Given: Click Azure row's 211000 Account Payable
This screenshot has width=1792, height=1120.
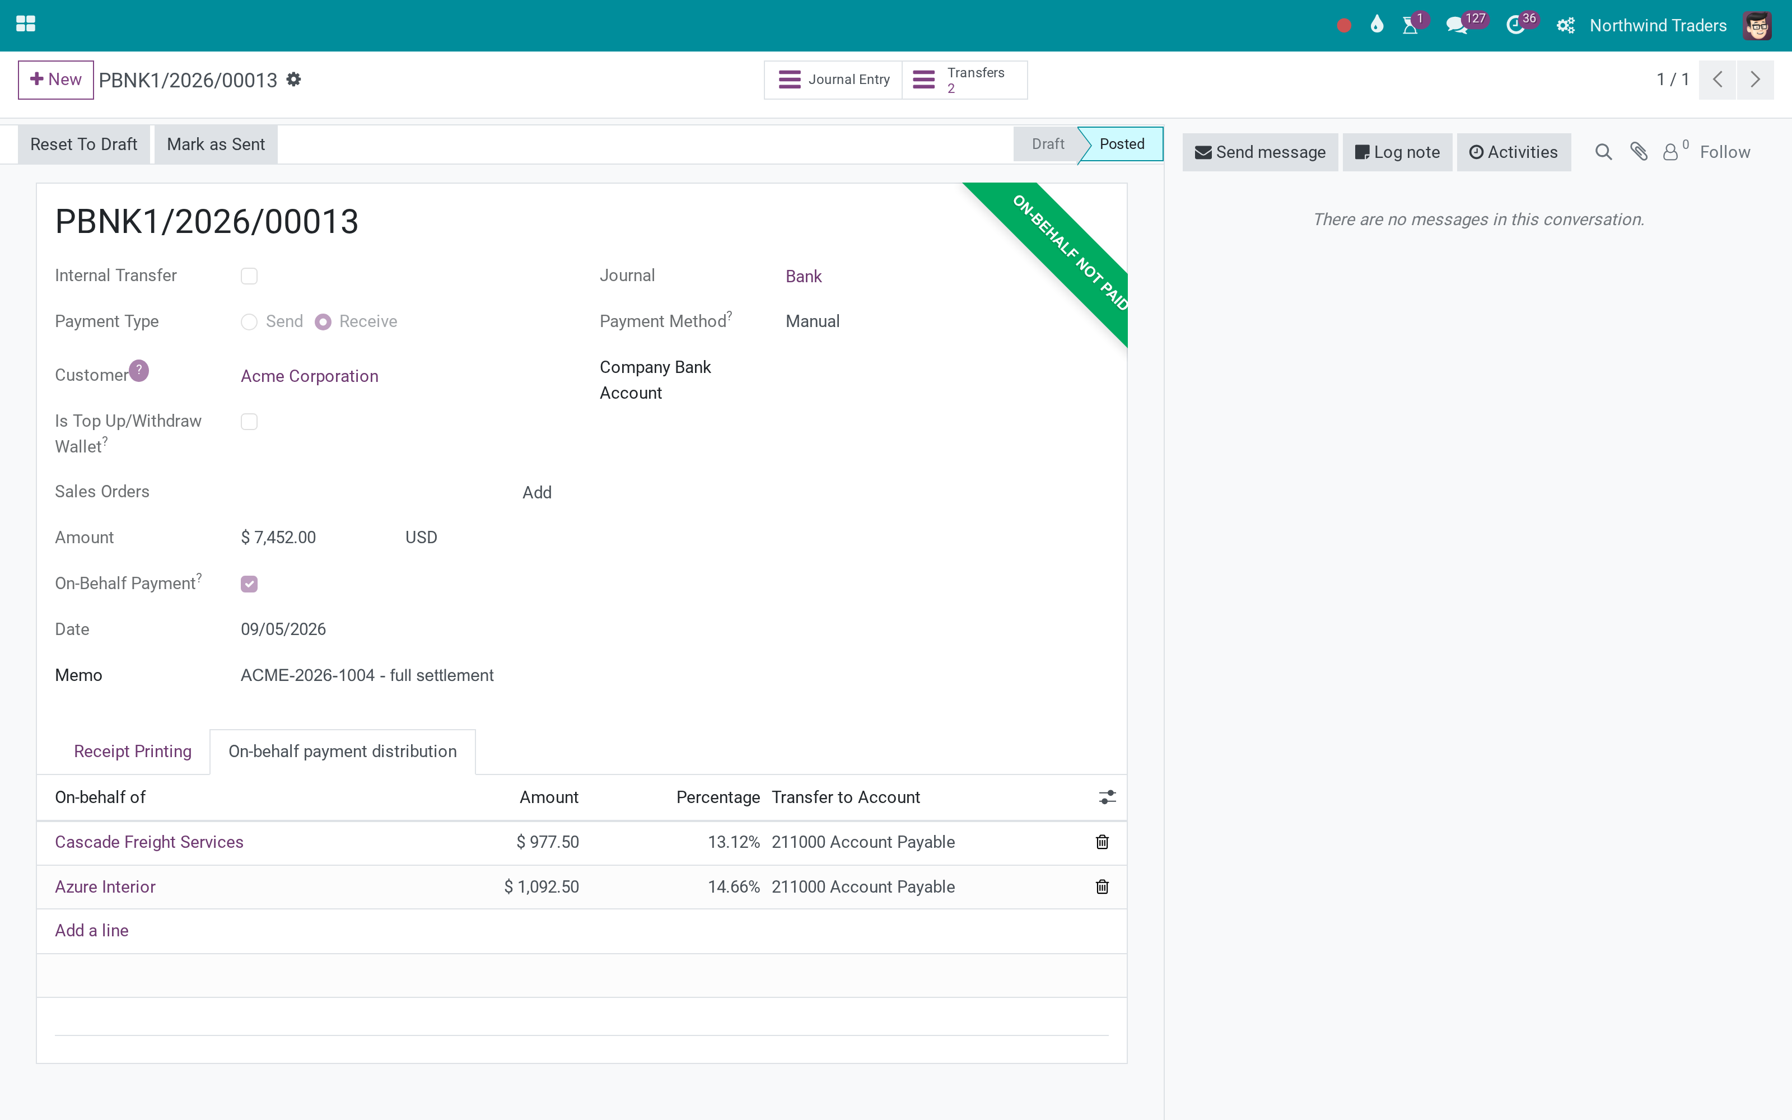Looking at the screenshot, I should pos(864,886).
